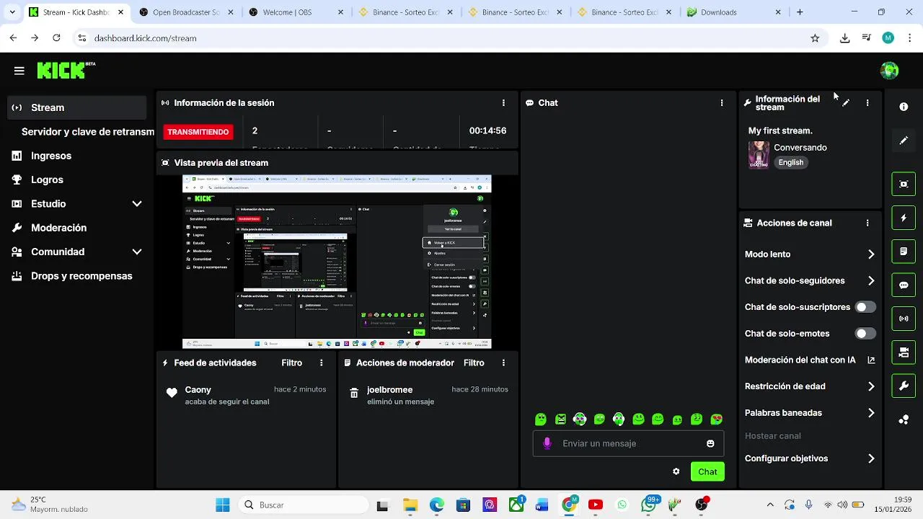The width and height of the screenshot is (923, 519).
Task: Open the user avatar menu top right
Action: (889, 71)
